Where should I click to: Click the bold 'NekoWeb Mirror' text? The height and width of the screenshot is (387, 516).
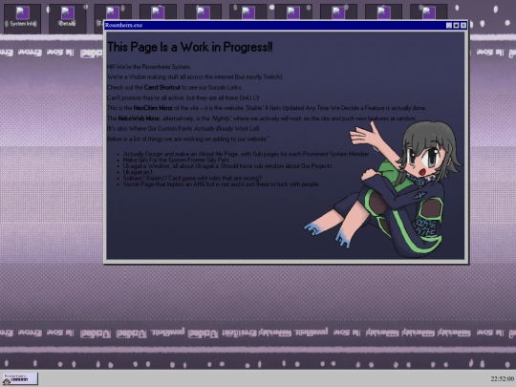[x=139, y=118]
